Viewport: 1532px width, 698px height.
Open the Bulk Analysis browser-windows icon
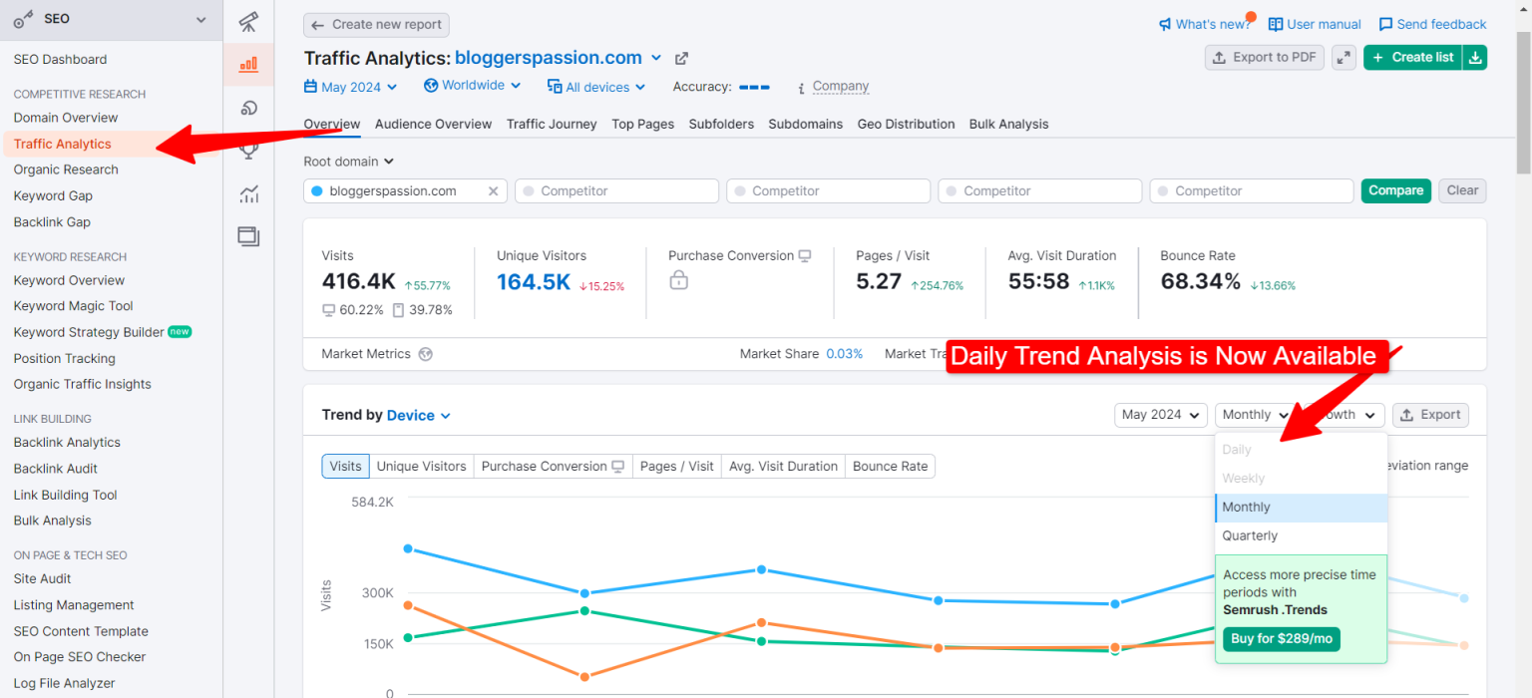(248, 236)
